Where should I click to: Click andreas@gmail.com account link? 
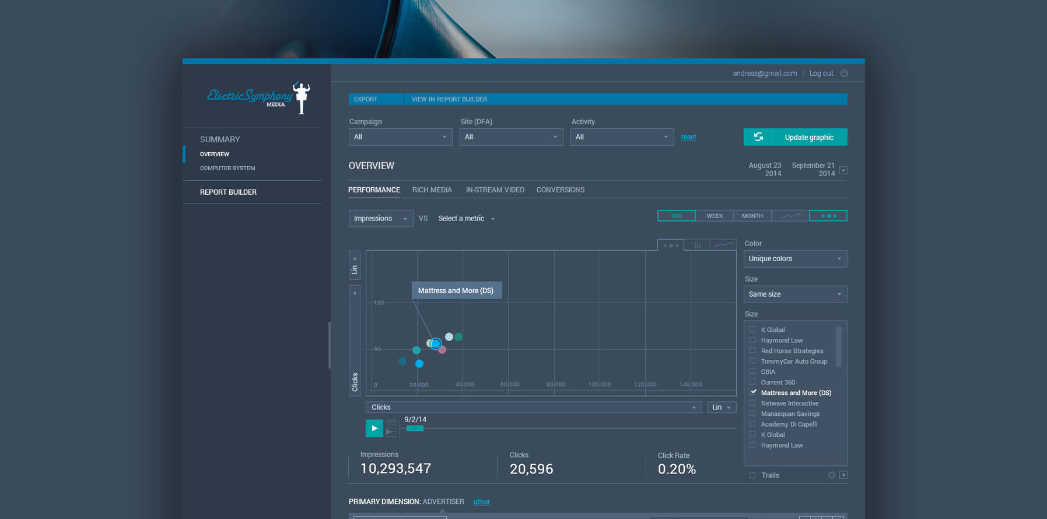click(x=765, y=73)
